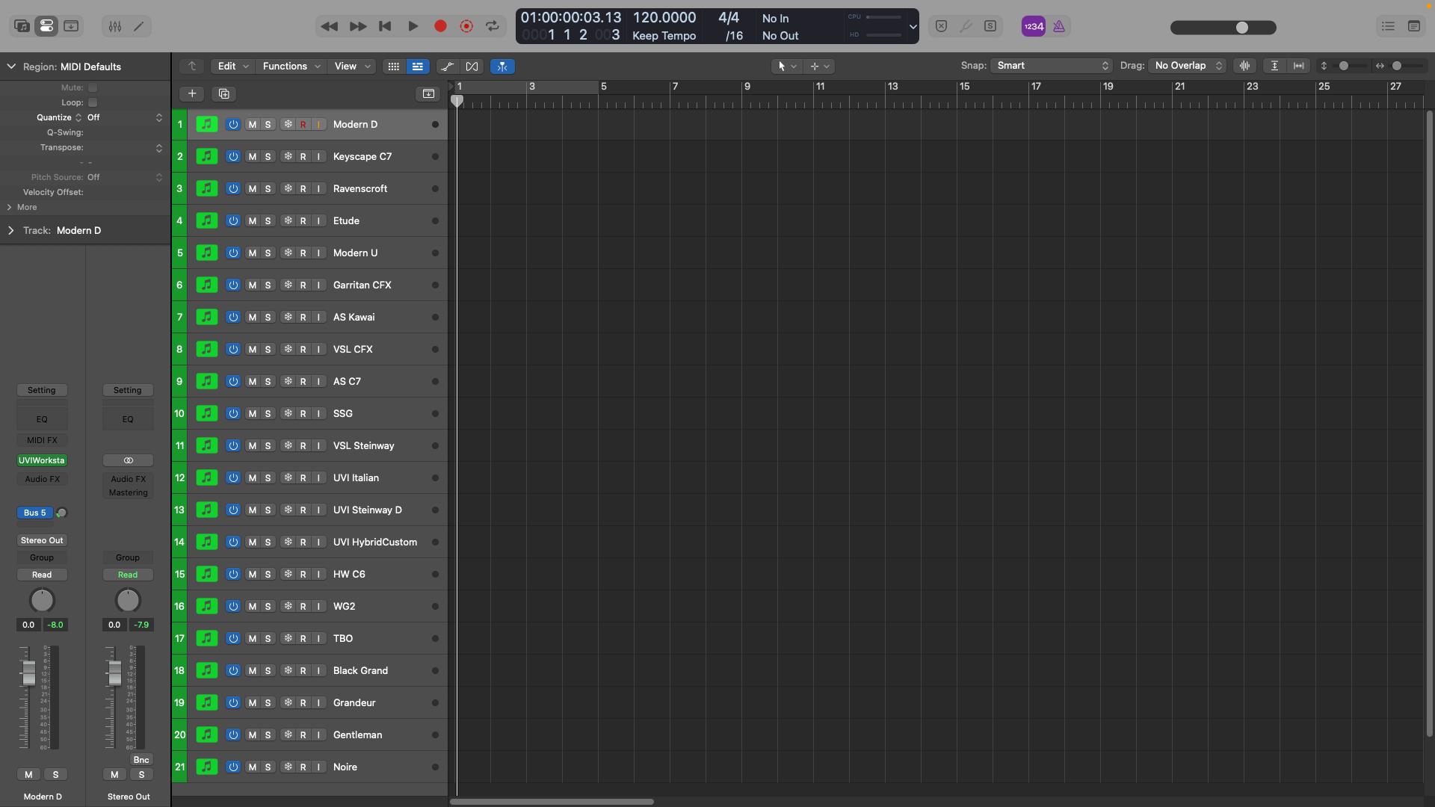Open the Drag No Overlap dropdown

click(x=1187, y=66)
